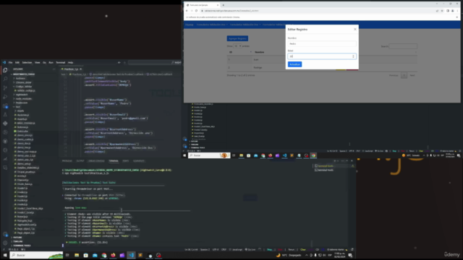Open Google Chrome from the bottom taskbar
This screenshot has height=260, width=463.
pyautogui.click(x=104, y=255)
